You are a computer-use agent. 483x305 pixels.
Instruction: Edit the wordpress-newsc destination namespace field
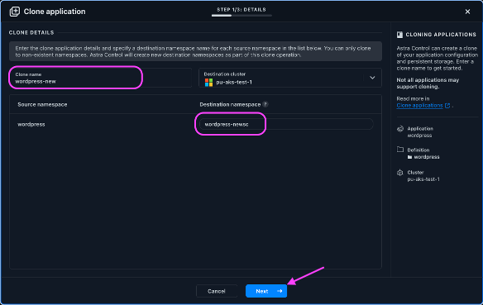coord(286,124)
